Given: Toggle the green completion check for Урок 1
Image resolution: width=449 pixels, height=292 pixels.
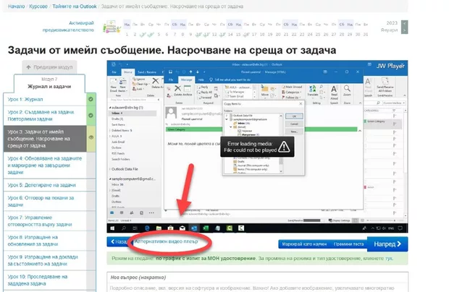Looking at the screenshot, I should 91,99.
